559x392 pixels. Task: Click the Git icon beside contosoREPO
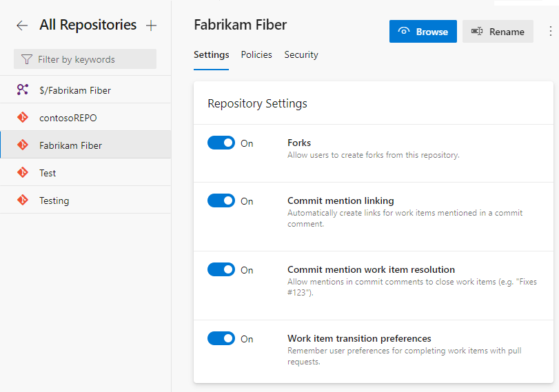(x=23, y=117)
